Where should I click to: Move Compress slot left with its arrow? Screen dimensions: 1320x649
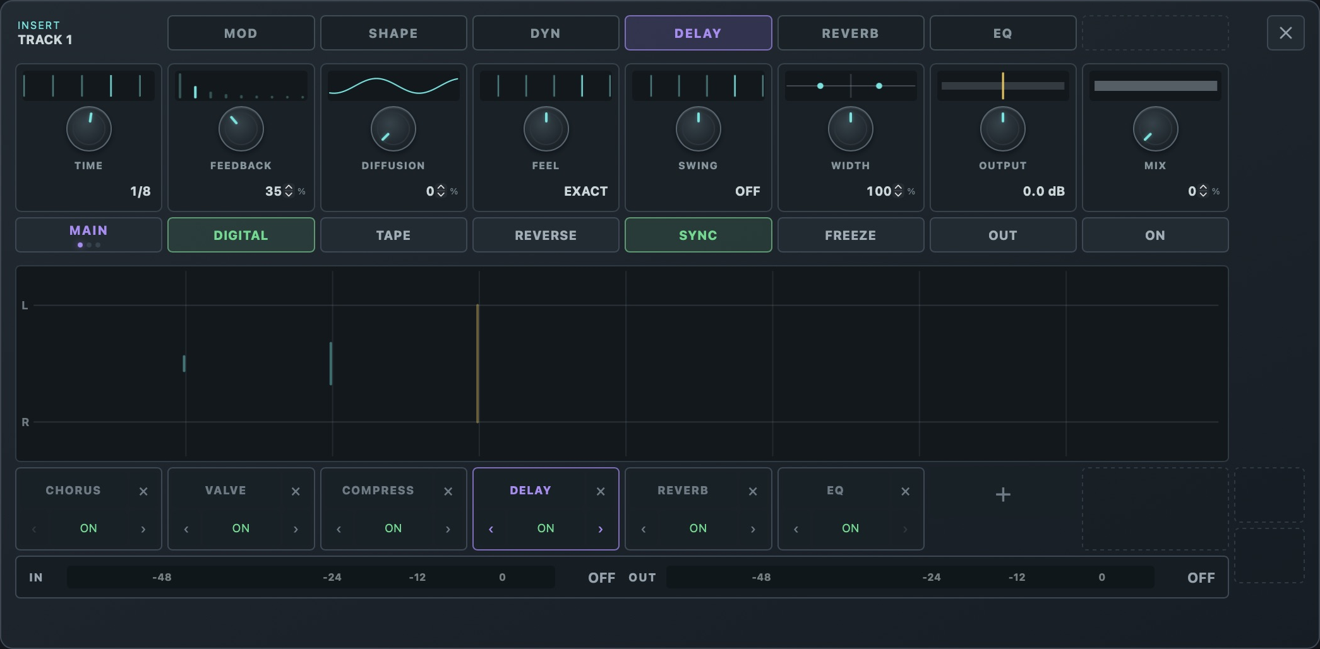tap(339, 529)
